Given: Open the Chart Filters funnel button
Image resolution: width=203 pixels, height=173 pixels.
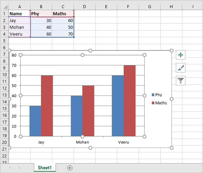Looking at the screenshot, I should 181,81.
